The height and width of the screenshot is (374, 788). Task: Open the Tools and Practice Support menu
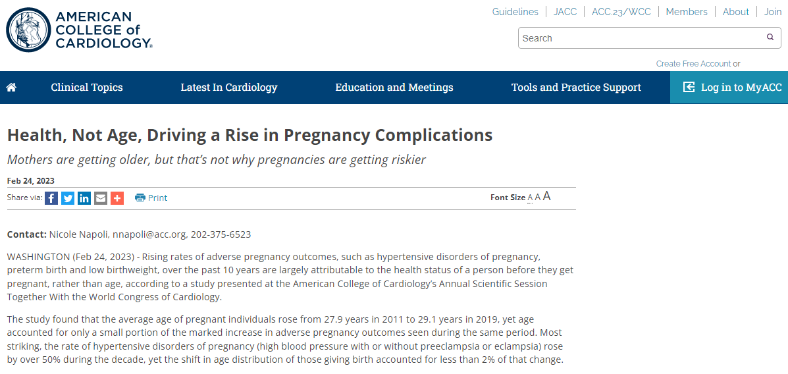point(577,88)
